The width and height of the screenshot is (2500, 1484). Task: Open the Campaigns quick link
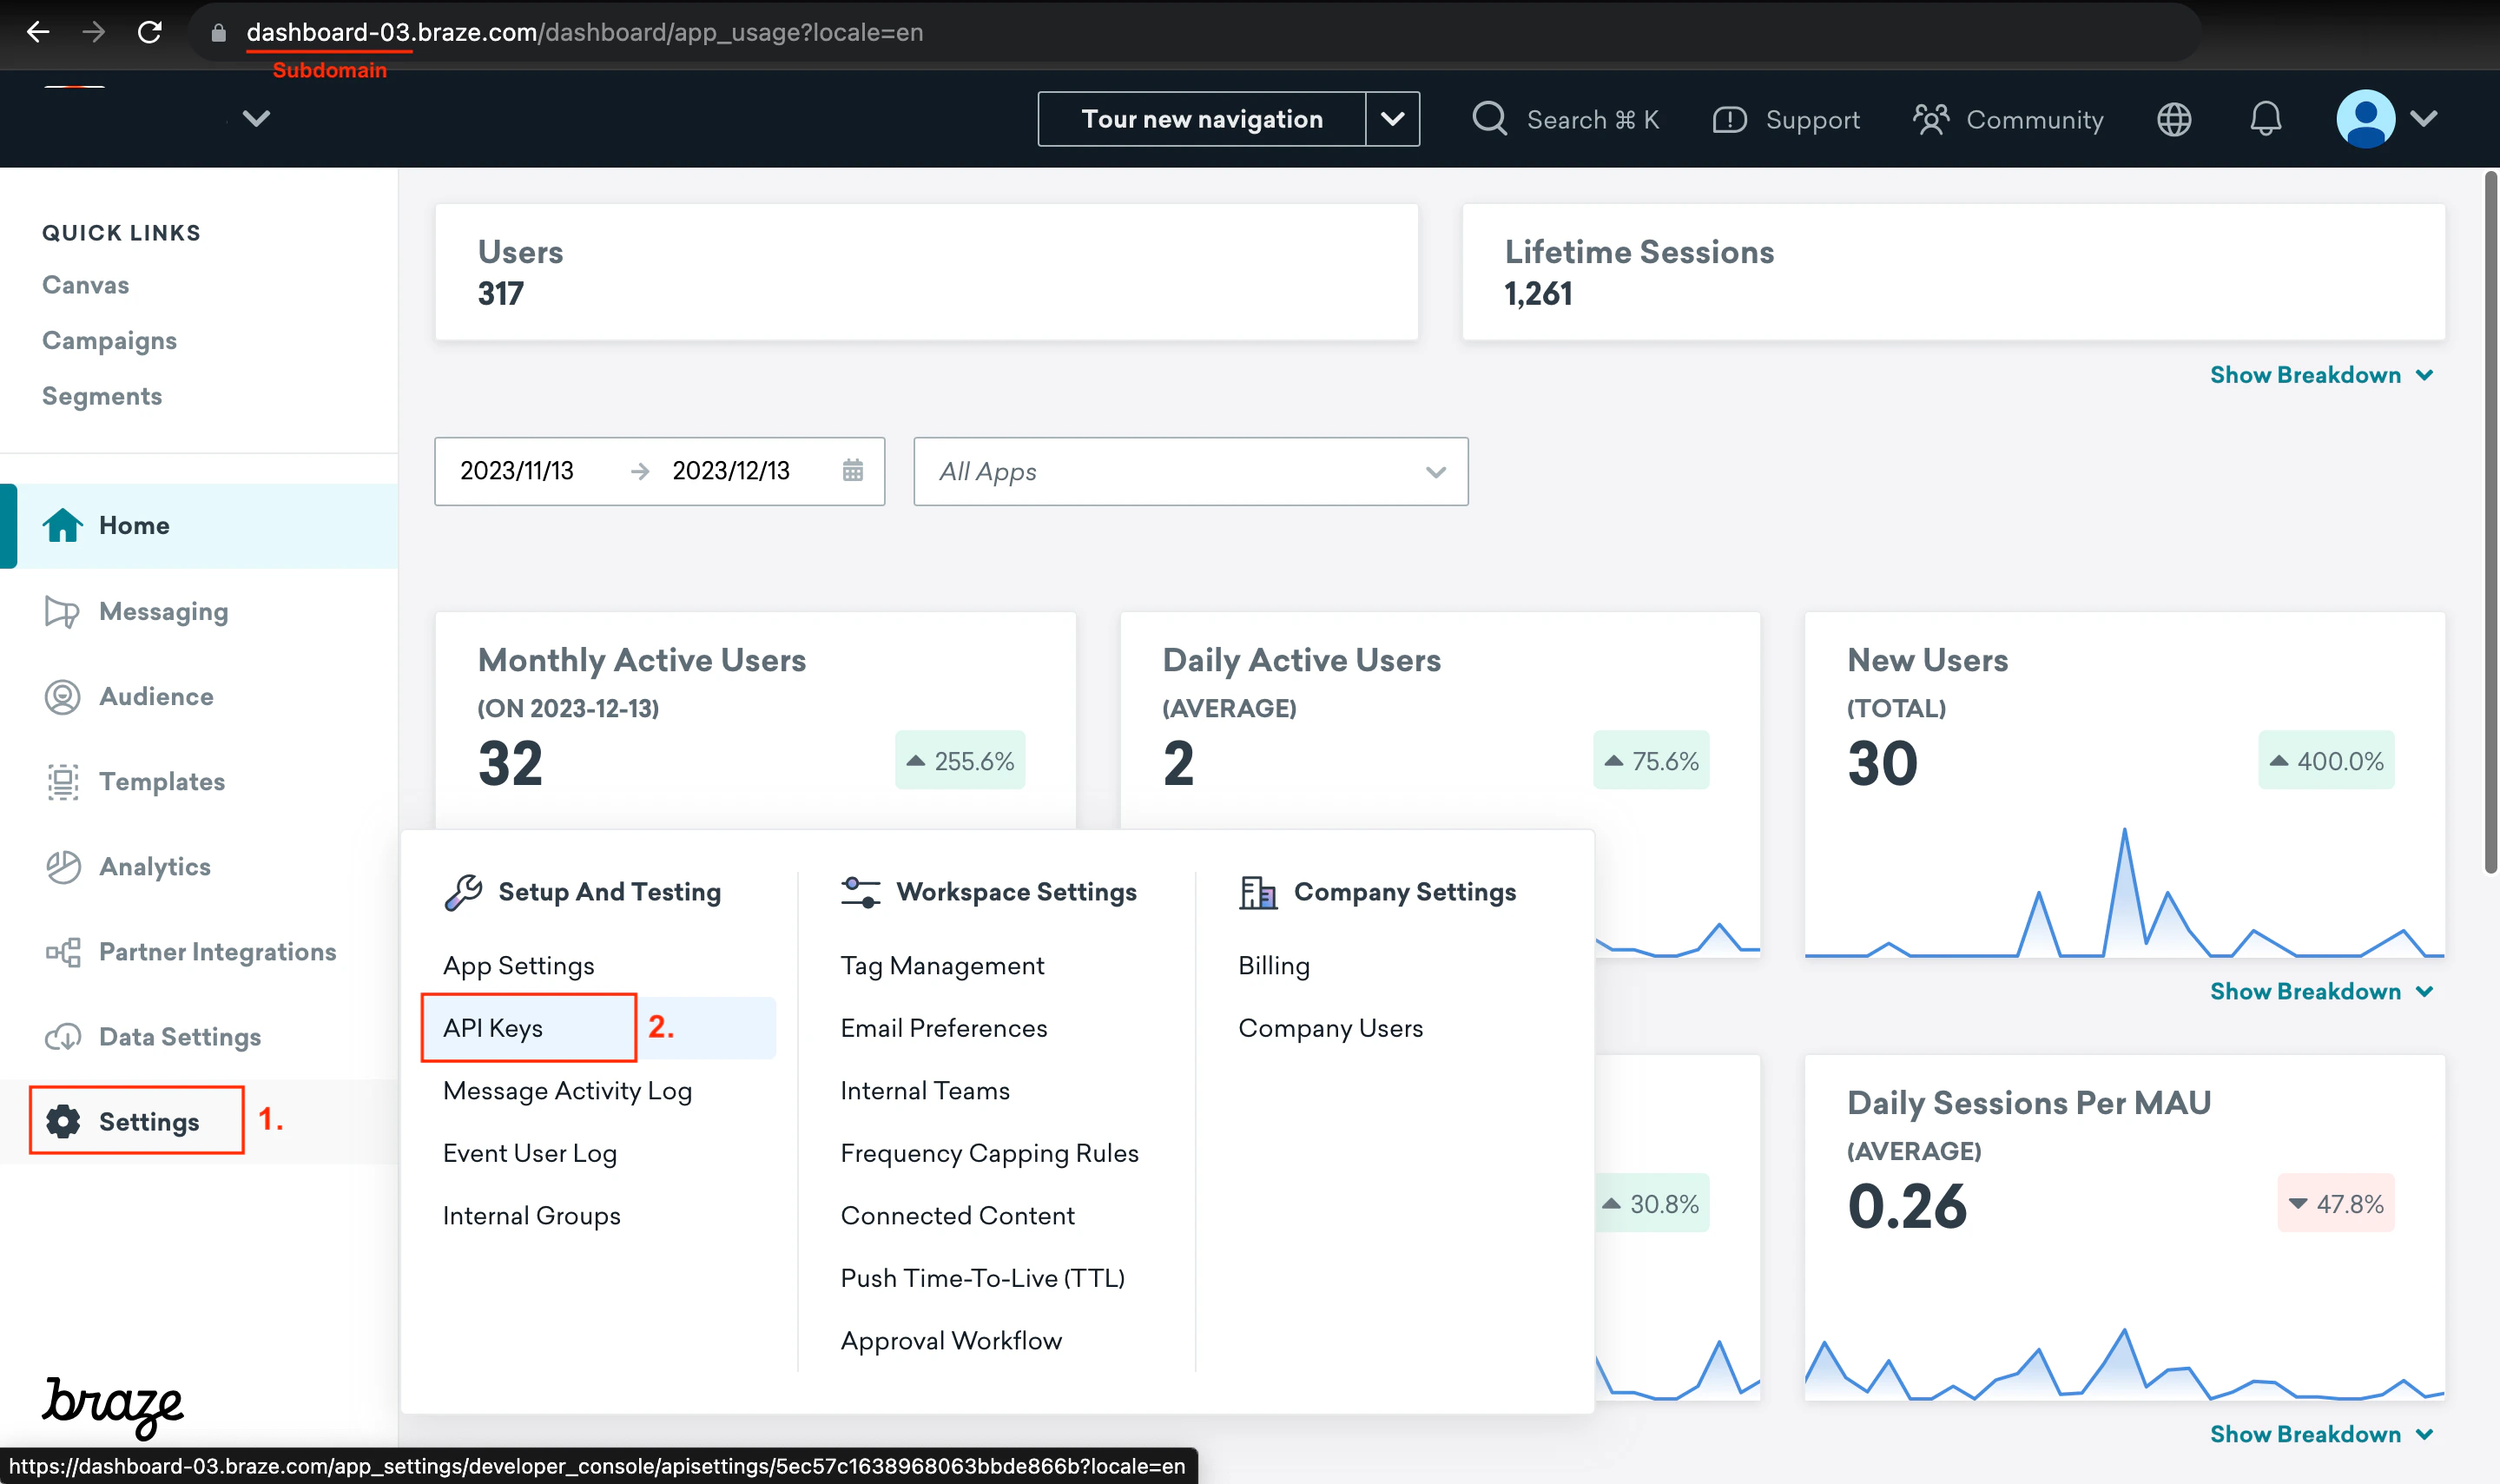(x=109, y=340)
